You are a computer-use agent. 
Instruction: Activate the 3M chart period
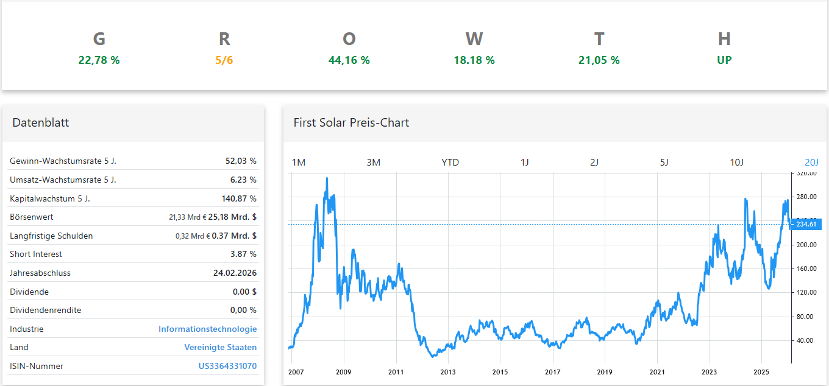[374, 162]
